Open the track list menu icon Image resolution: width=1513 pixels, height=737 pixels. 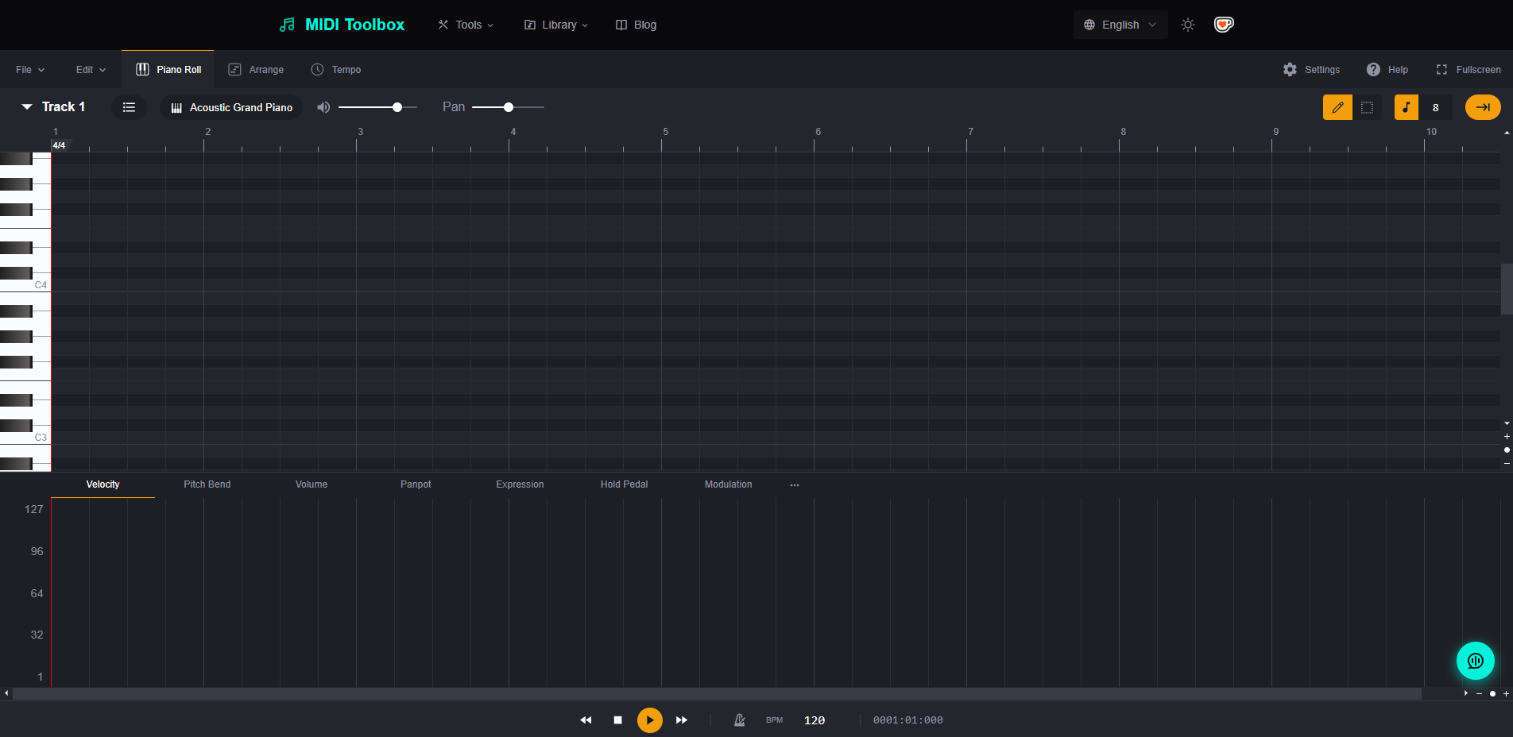point(129,107)
